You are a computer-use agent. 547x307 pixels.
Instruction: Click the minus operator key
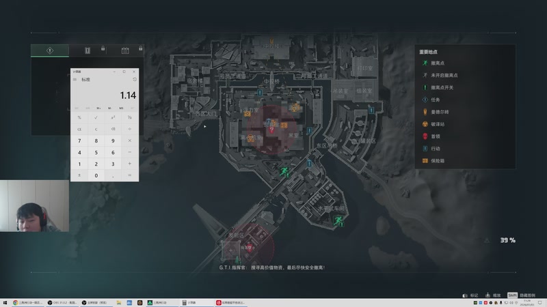[129, 152]
